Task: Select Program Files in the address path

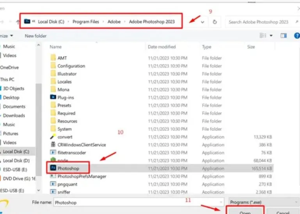Action: [x=86, y=22]
